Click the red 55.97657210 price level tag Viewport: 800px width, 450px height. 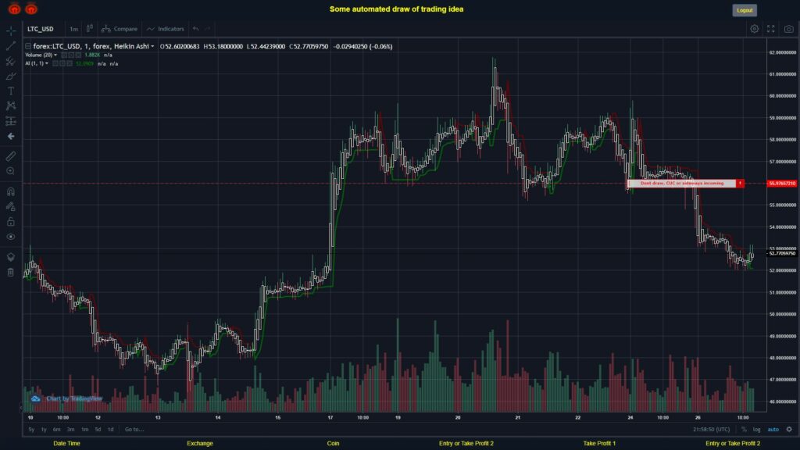point(781,183)
